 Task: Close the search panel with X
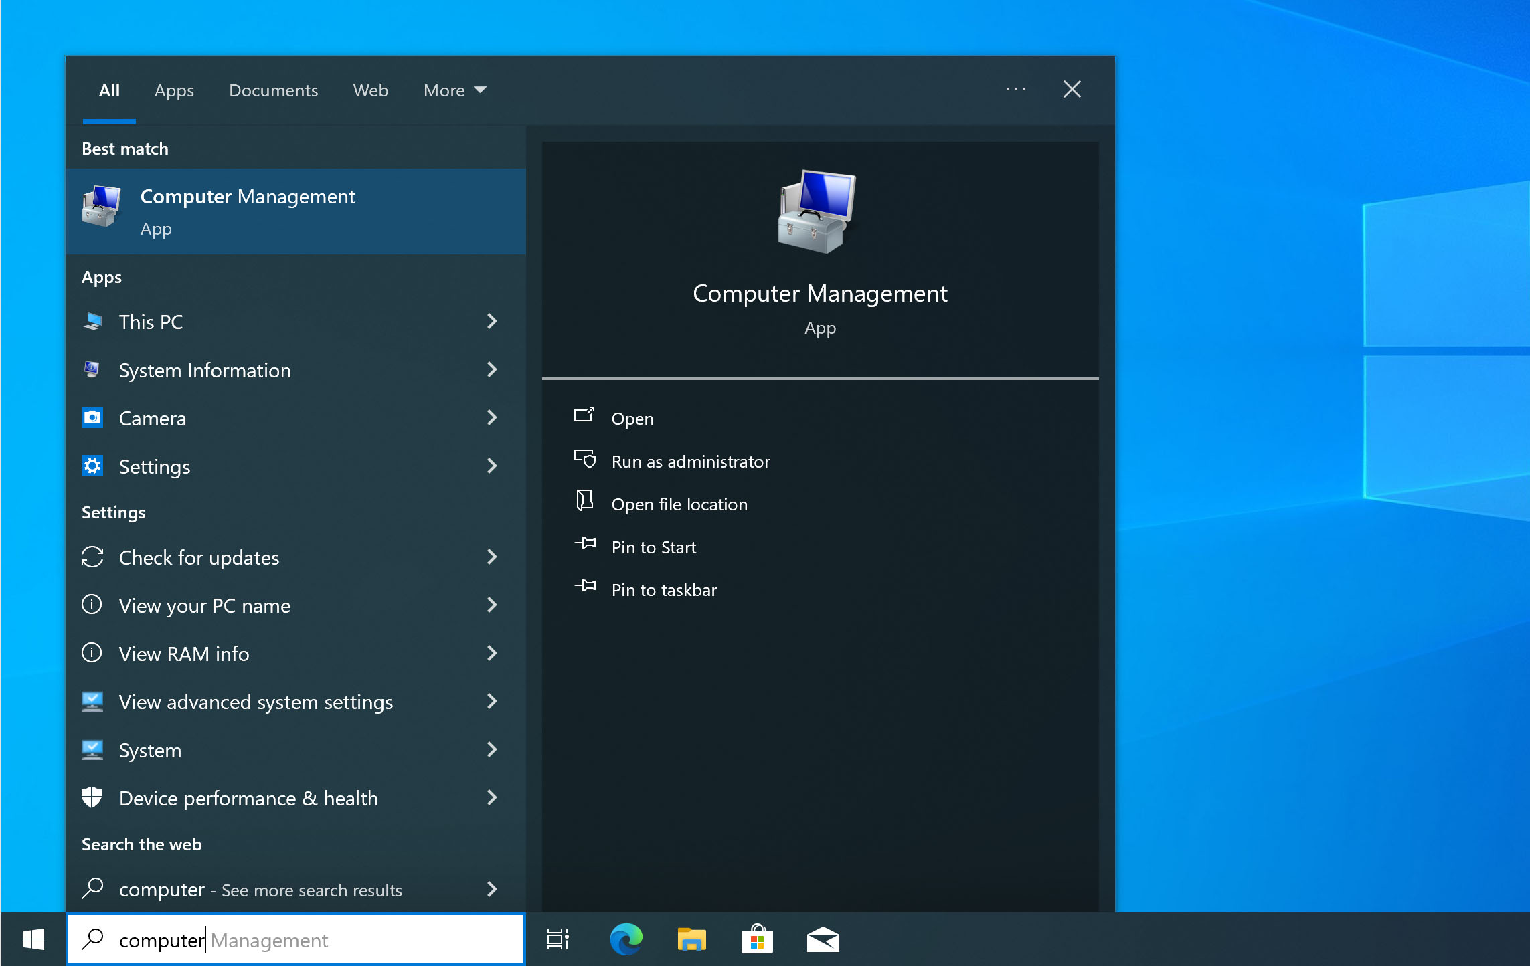pos(1072,89)
